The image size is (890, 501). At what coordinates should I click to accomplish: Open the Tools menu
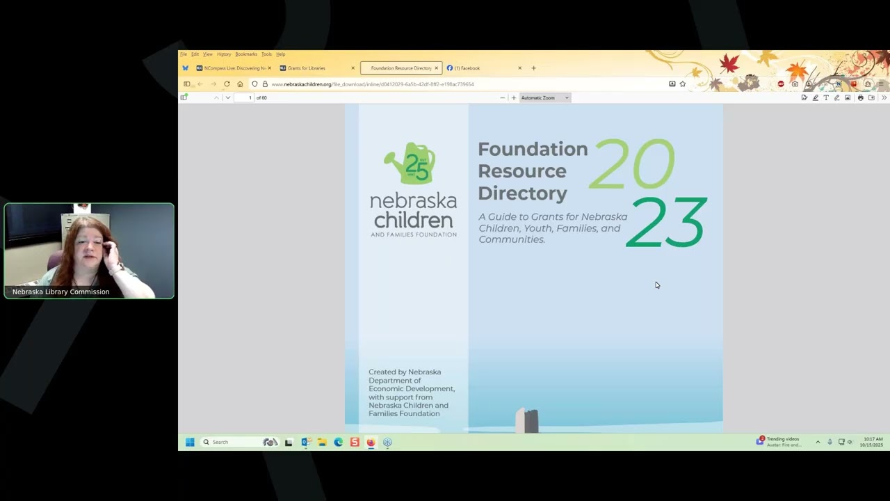coord(266,54)
